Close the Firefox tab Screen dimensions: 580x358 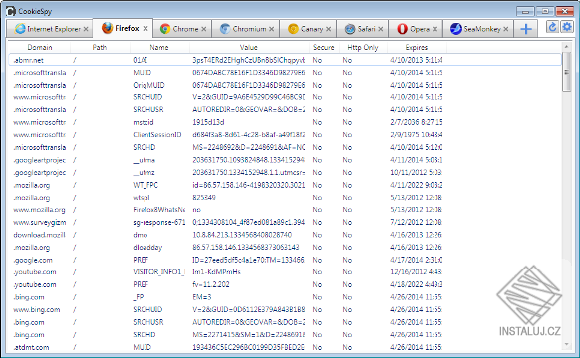click(x=145, y=28)
